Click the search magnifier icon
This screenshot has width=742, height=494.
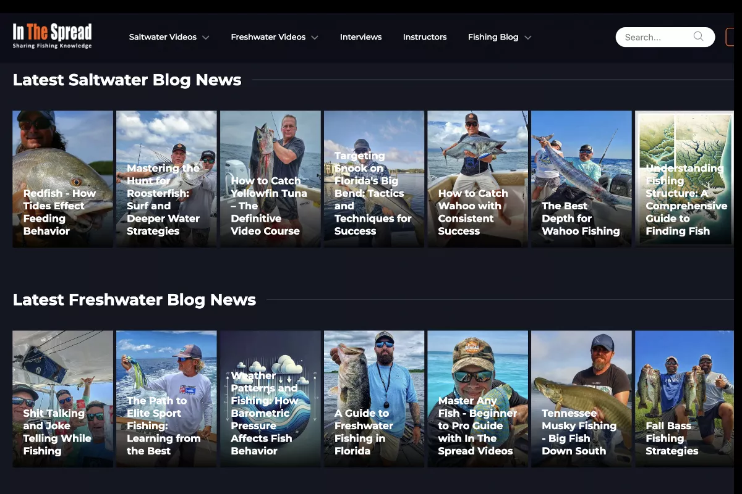click(x=699, y=36)
